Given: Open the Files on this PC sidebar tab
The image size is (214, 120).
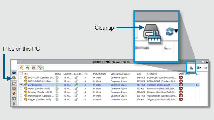Looking at the screenshot, I should pyautogui.click(x=14, y=78).
